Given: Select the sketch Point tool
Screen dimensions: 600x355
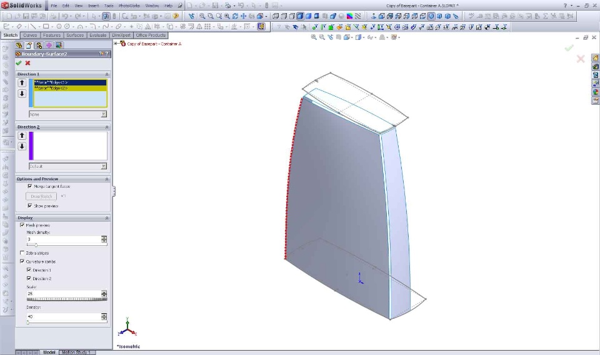Looking at the screenshot, I should tap(131, 27).
